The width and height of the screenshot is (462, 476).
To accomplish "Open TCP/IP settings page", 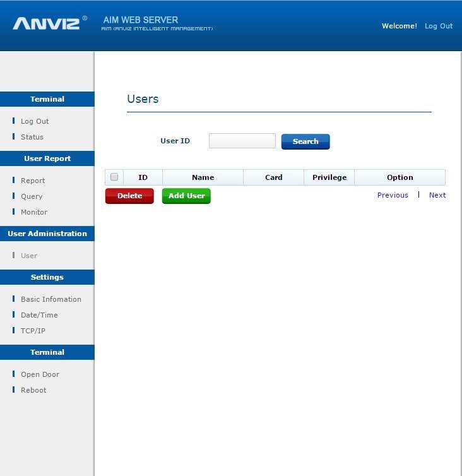I will click(33, 331).
